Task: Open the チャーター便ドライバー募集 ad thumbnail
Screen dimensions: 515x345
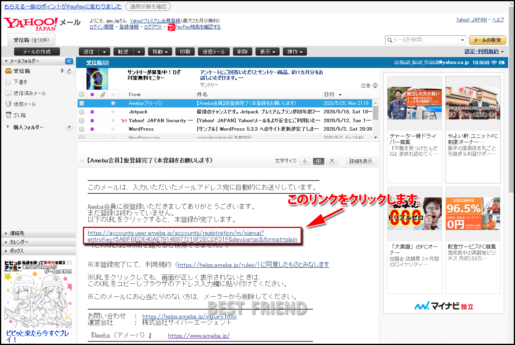Action: [414, 103]
